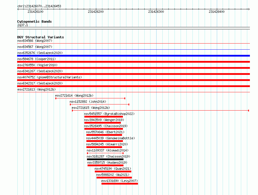This screenshot has height=195, width=258.
Task: Click the red bar under nsv5894245
Action: (x=104, y=147)
